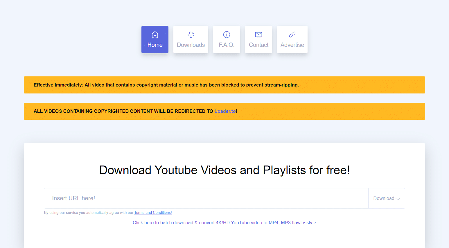The width and height of the screenshot is (449, 248).
Task: Go to the Contact tab label
Action: pos(258,45)
